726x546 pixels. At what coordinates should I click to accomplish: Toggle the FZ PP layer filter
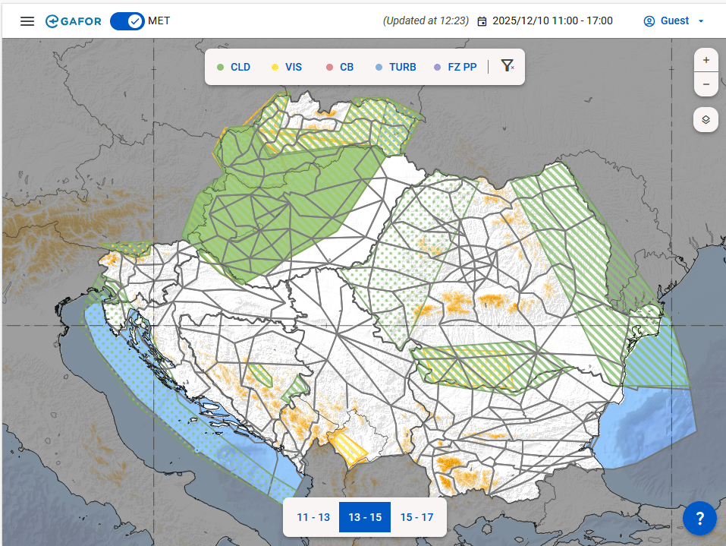(x=455, y=67)
